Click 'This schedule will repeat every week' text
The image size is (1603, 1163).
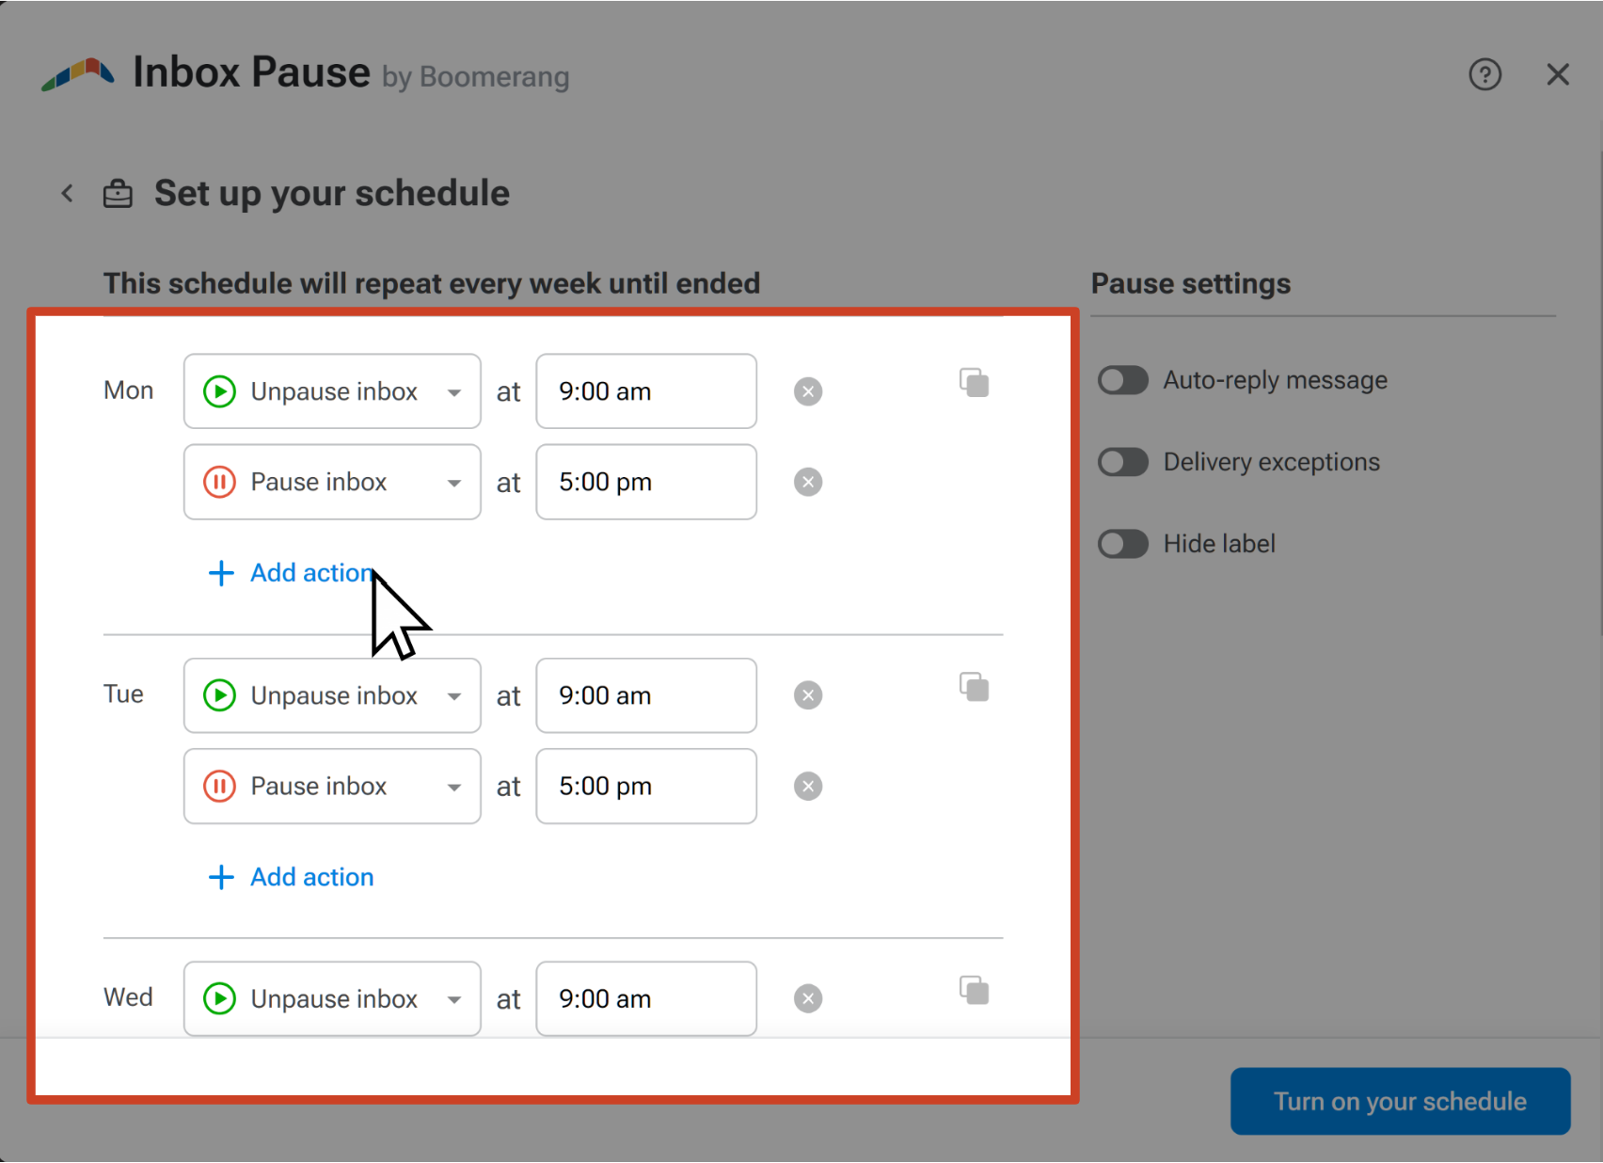pyautogui.click(x=432, y=284)
